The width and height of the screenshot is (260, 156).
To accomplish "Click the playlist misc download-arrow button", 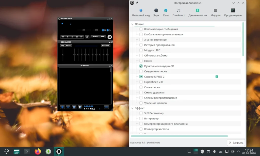I will tap(80, 107).
